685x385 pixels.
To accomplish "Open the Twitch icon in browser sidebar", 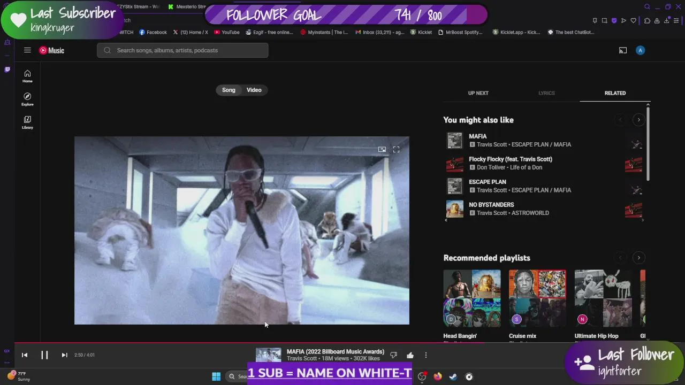I will pyautogui.click(x=7, y=70).
